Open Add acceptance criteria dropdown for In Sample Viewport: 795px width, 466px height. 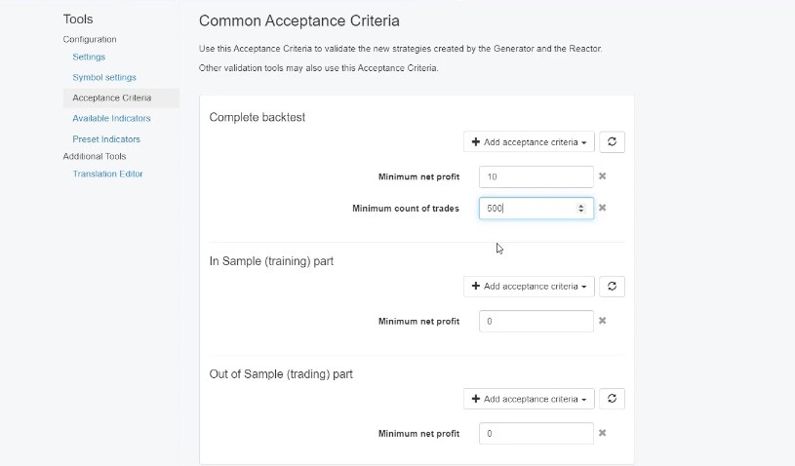(x=529, y=287)
